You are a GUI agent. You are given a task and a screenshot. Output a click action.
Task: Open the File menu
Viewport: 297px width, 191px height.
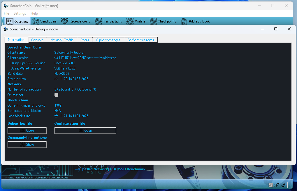point(6,13)
